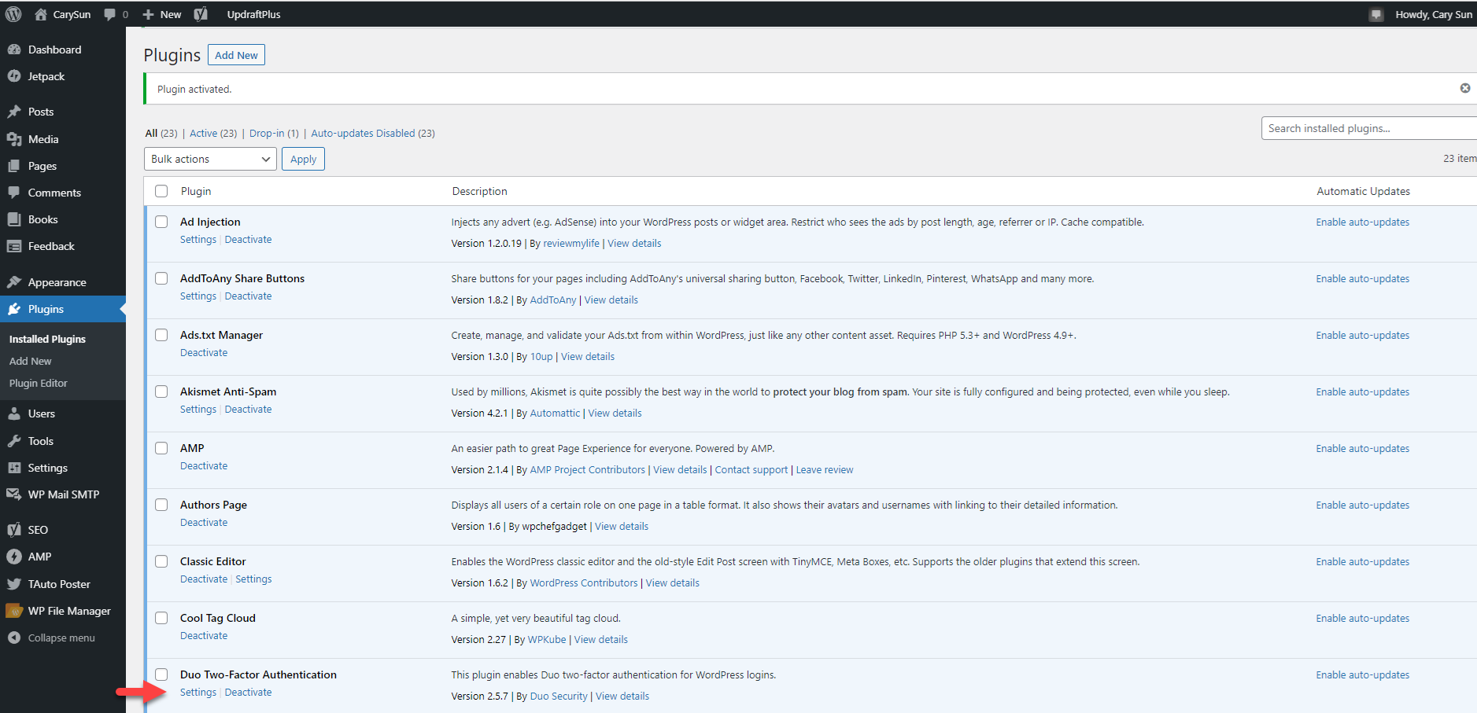
Task: Click the Plugins plug icon in sidebar
Action: 14,309
